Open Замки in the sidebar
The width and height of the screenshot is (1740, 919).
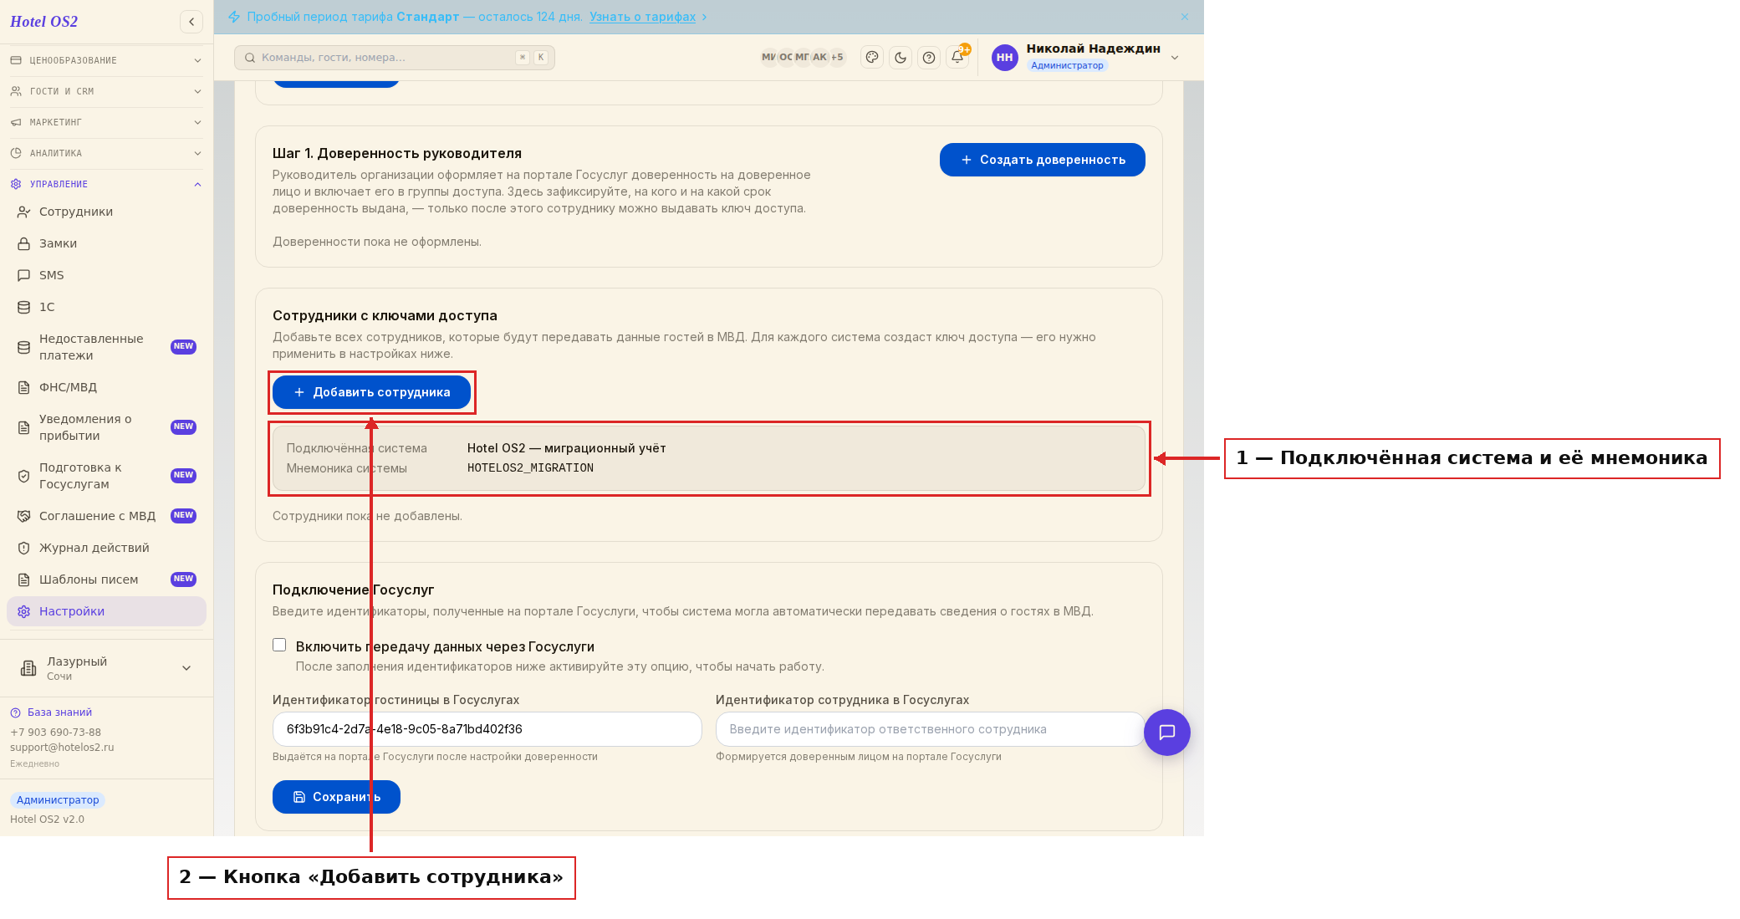(x=106, y=243)
